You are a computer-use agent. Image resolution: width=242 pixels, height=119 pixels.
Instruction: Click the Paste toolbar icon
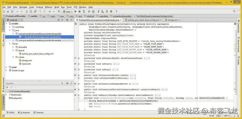(35, 11)
